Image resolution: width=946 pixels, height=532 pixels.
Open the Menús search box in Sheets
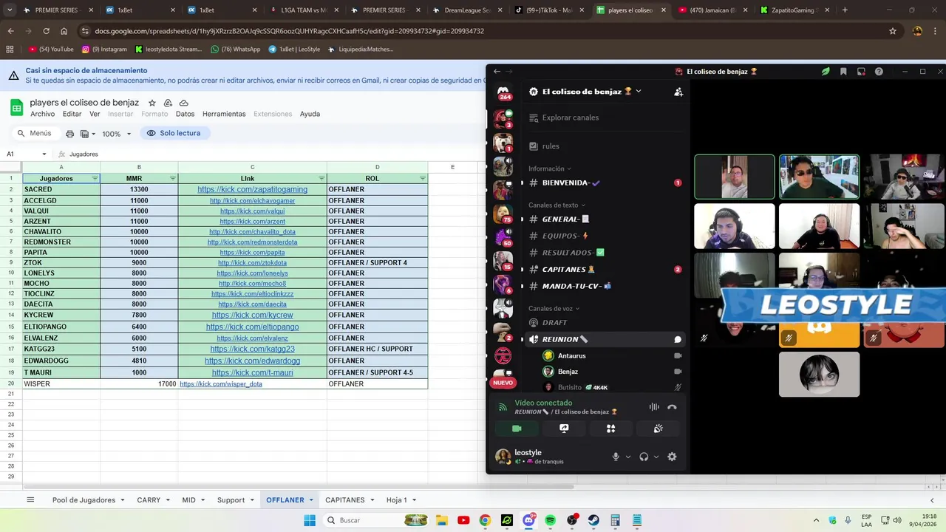coord(35,133)
